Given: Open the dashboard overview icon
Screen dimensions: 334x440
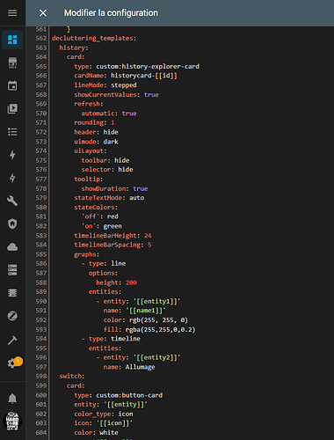Looking at the screenshot, I should [12, 40].
